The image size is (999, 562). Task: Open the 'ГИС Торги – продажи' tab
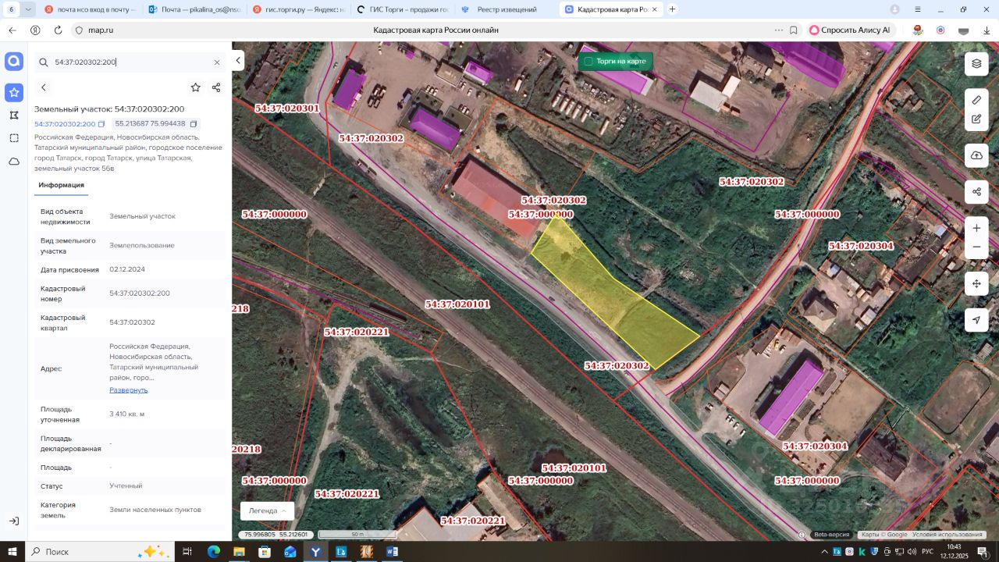pos(402,9)
